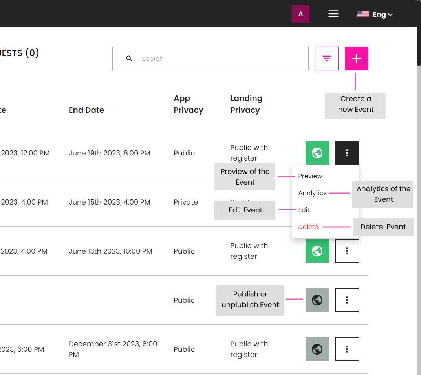Choose Edit in the context menu
The width and height of the screenshot is (421, 375).
304,210
